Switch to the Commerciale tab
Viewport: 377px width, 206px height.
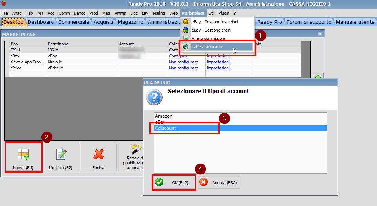click(x=74, y=22)
